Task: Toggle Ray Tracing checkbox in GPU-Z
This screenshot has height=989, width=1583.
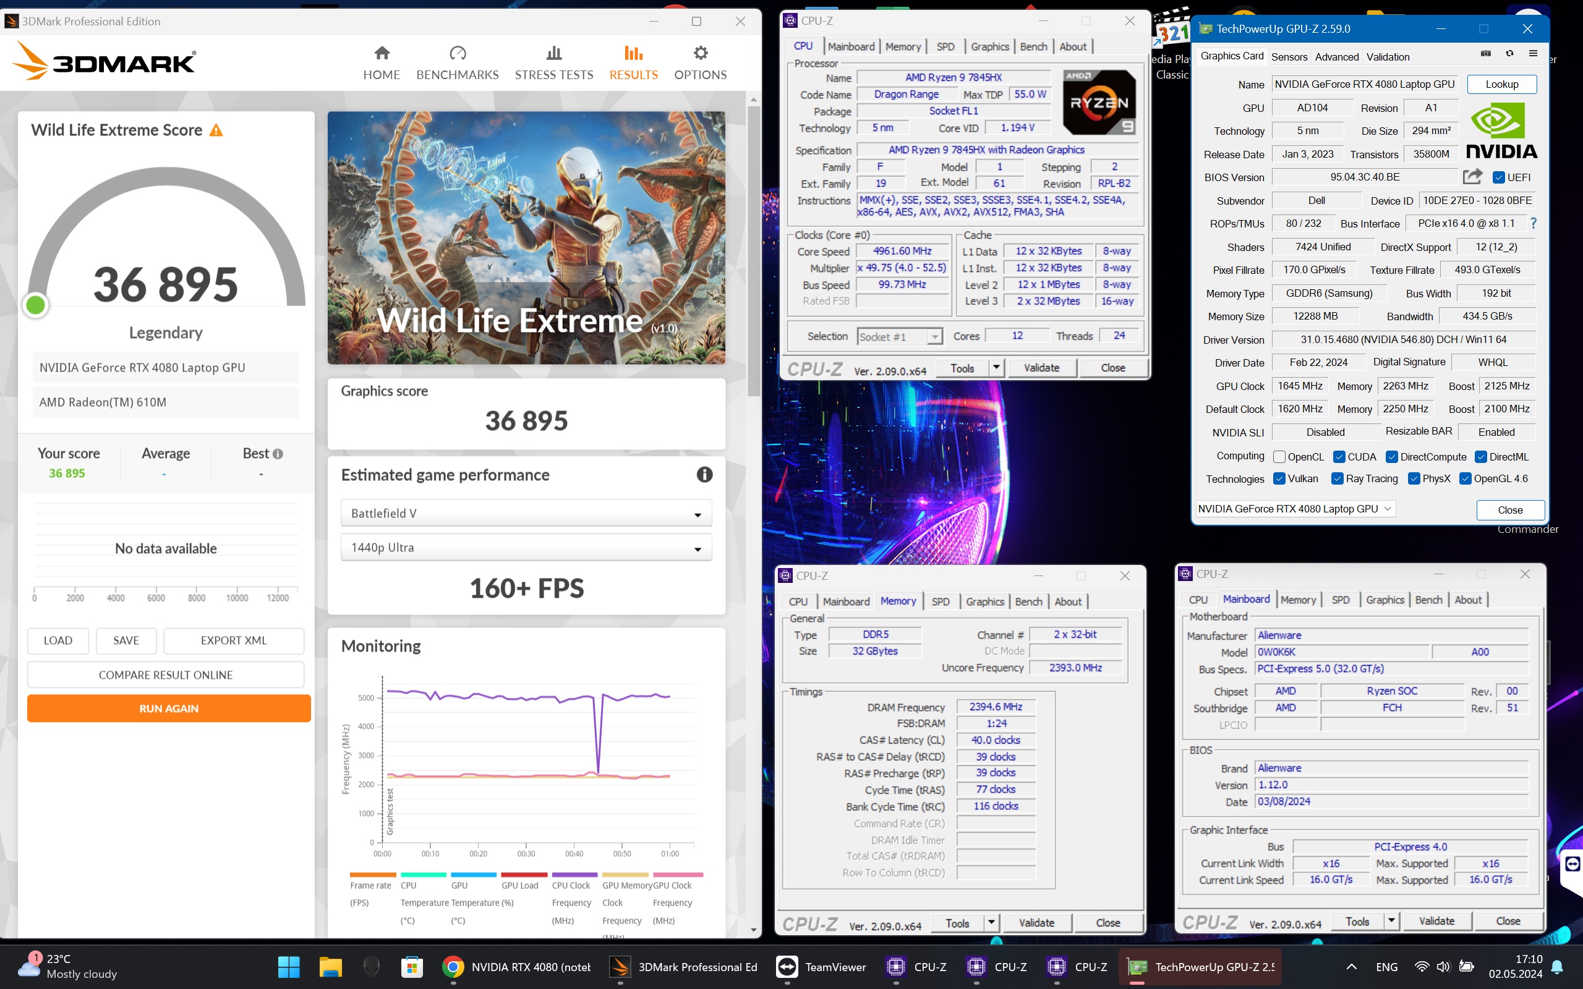Action: [1337, 478]
